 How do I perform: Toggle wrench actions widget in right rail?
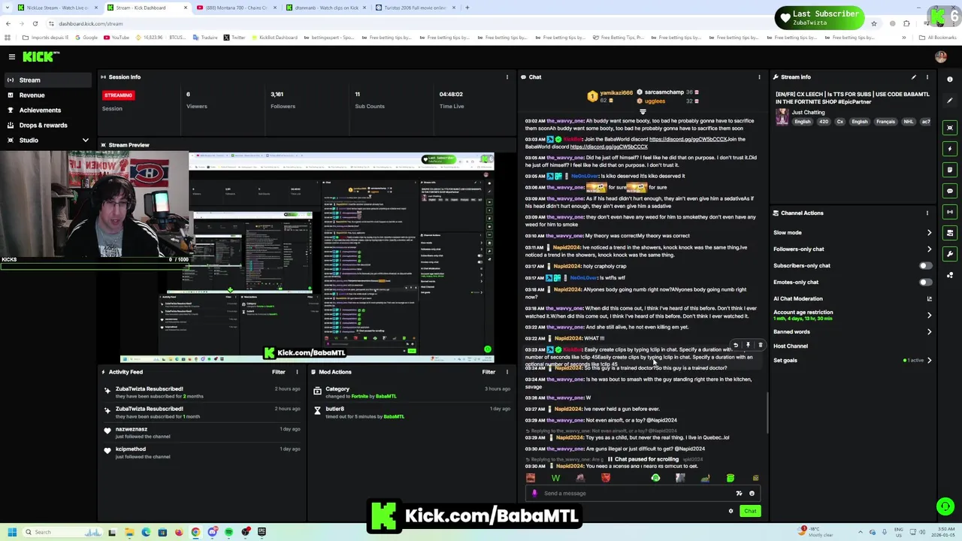click(x=950, y=254)
